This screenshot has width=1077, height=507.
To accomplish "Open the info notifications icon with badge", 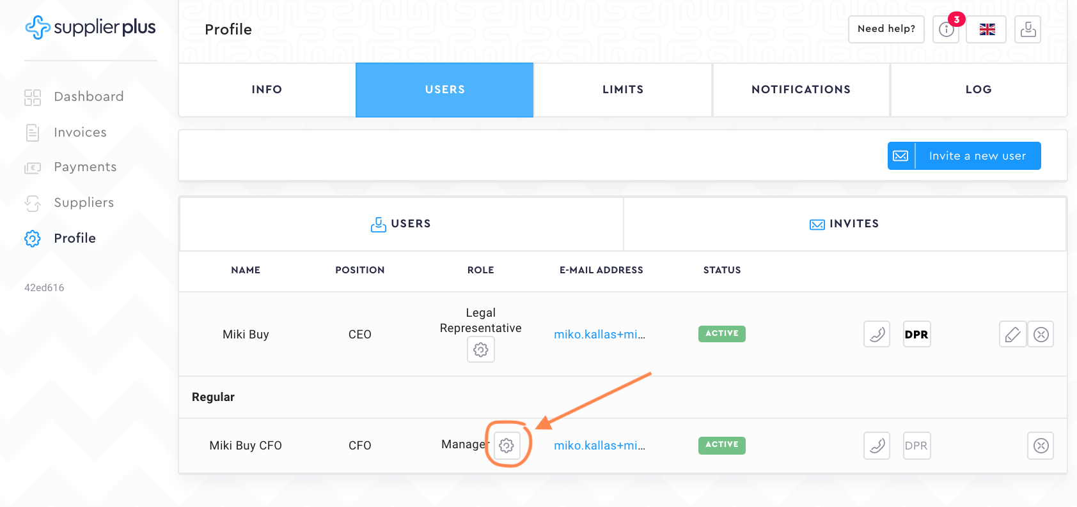I will pos(947,29).
